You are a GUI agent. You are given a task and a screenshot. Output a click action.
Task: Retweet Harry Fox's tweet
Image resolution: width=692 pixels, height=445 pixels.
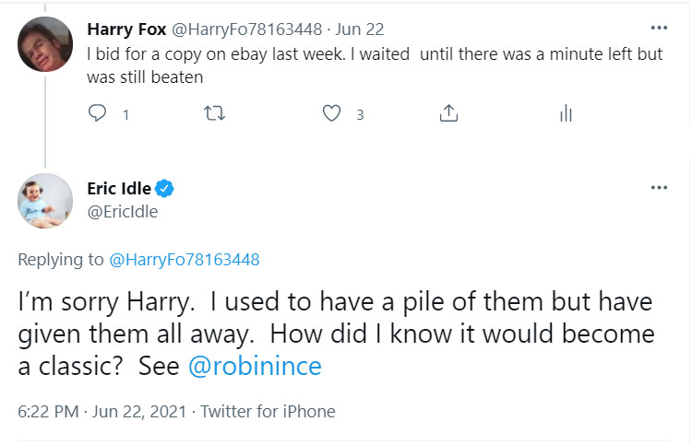214,113
